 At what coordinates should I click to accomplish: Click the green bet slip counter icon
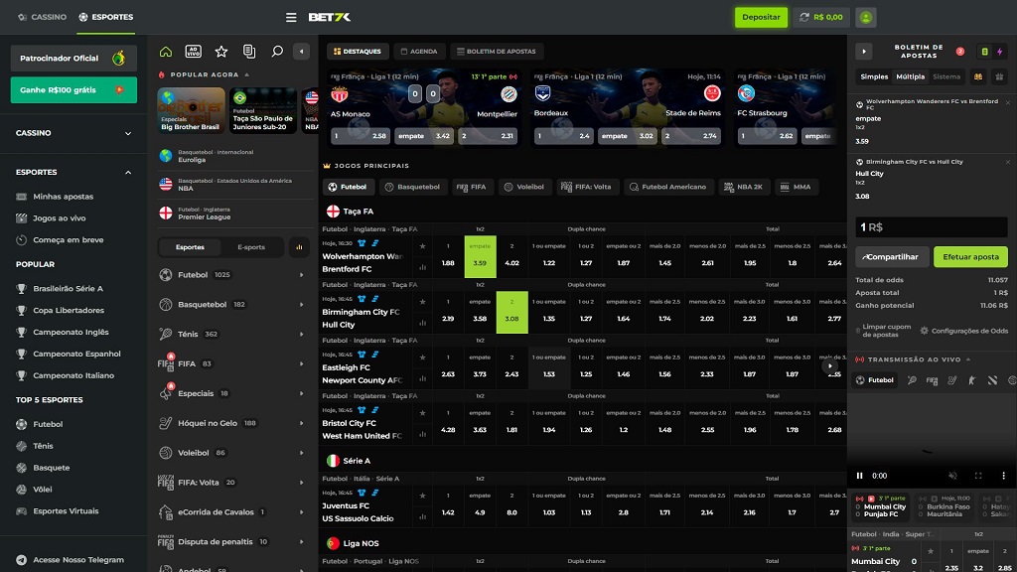click(984, 52)
